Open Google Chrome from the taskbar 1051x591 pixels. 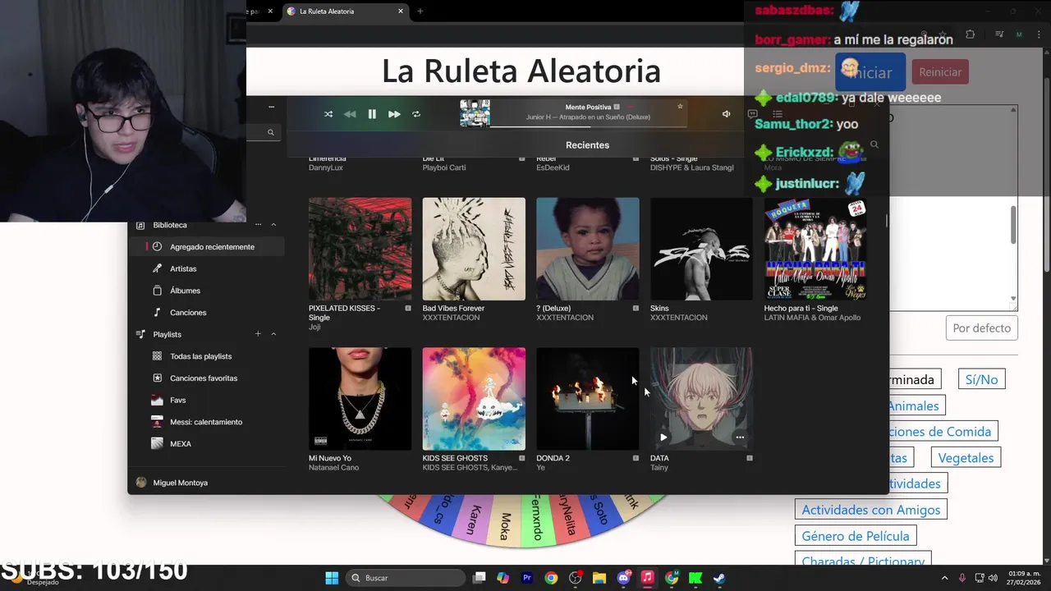(551, 578)
